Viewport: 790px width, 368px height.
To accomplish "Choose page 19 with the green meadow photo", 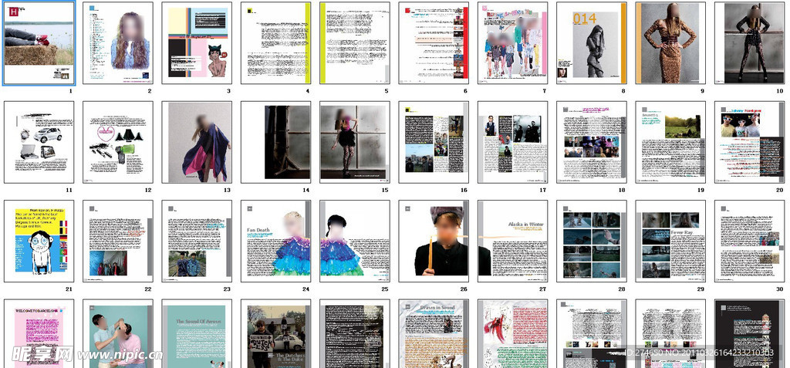I will pyautogui.click(x=670, y=142).
